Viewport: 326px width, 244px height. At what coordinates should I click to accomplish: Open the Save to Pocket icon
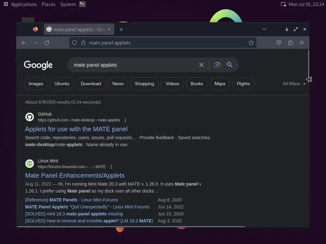[x=279, y=43]
